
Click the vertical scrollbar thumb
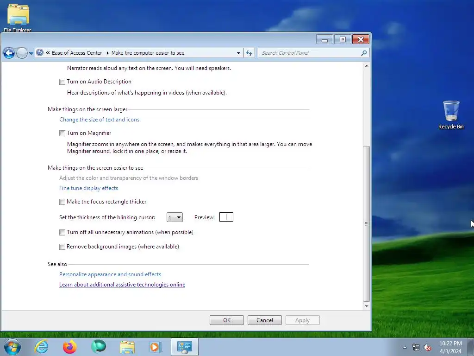click(x=367, y=224)
